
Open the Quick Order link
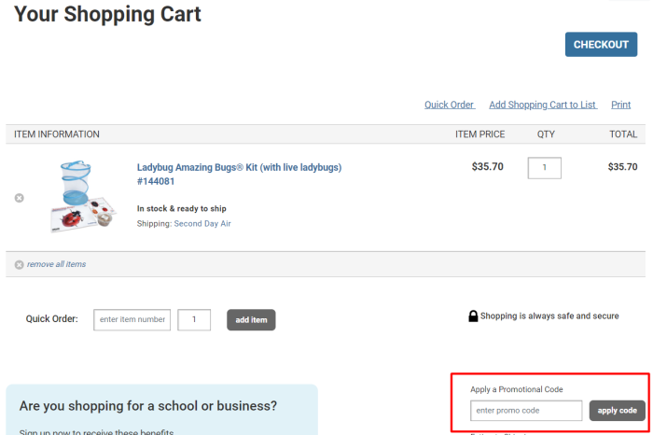pyautogui.click(x=450, y=105)
